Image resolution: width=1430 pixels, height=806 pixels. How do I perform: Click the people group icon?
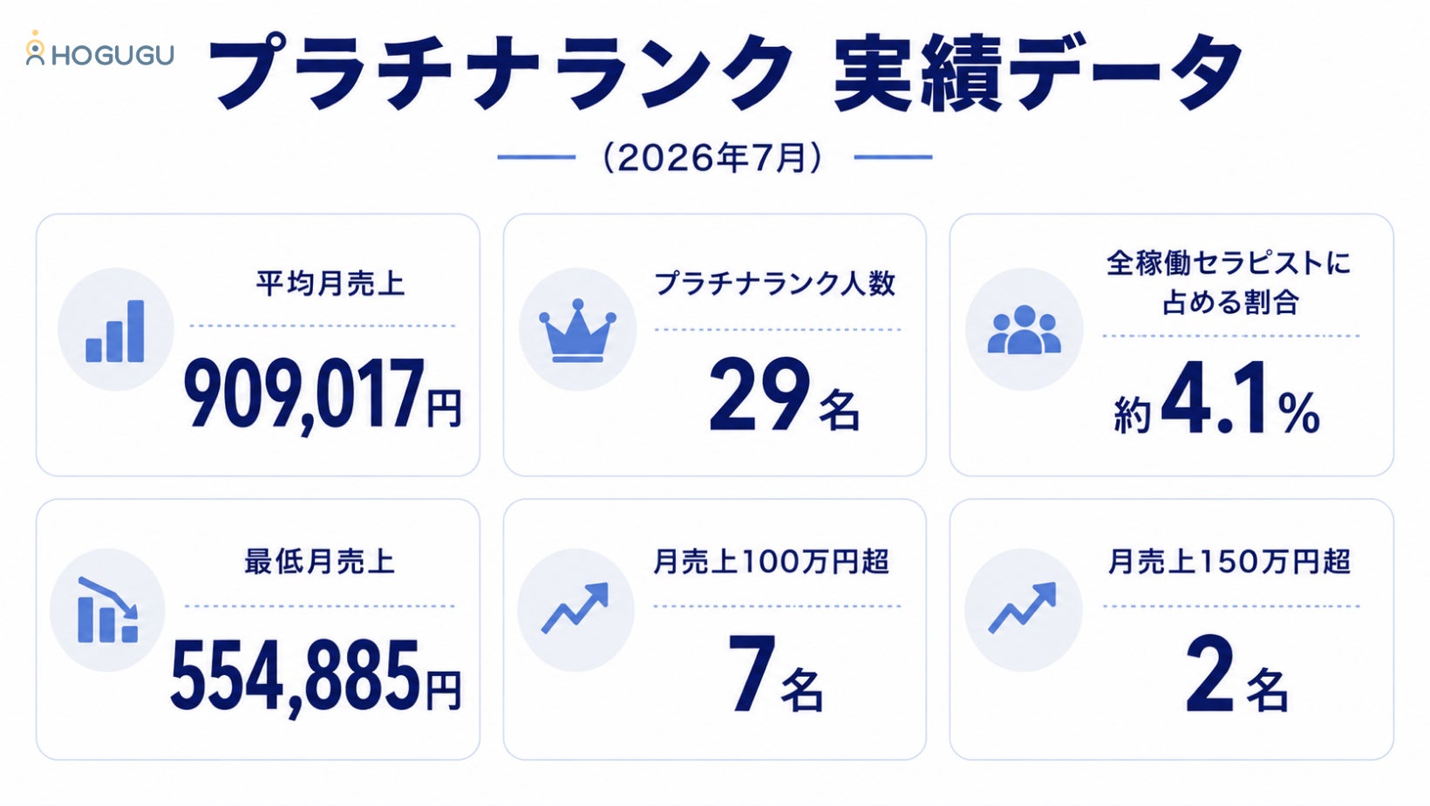(1024, 330)
